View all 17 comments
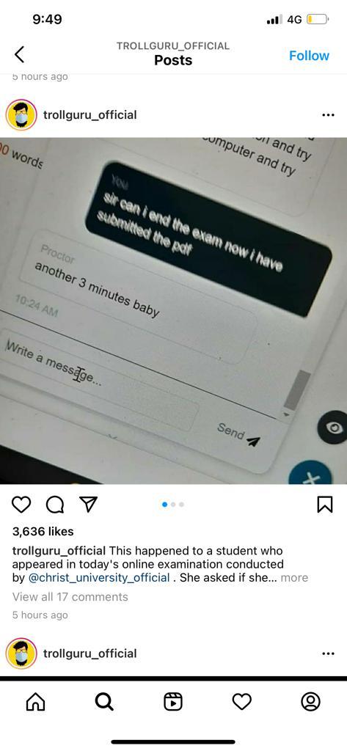The height and width of the screenshot is (751, 347). pyautogui.click(x=70, y=597)
